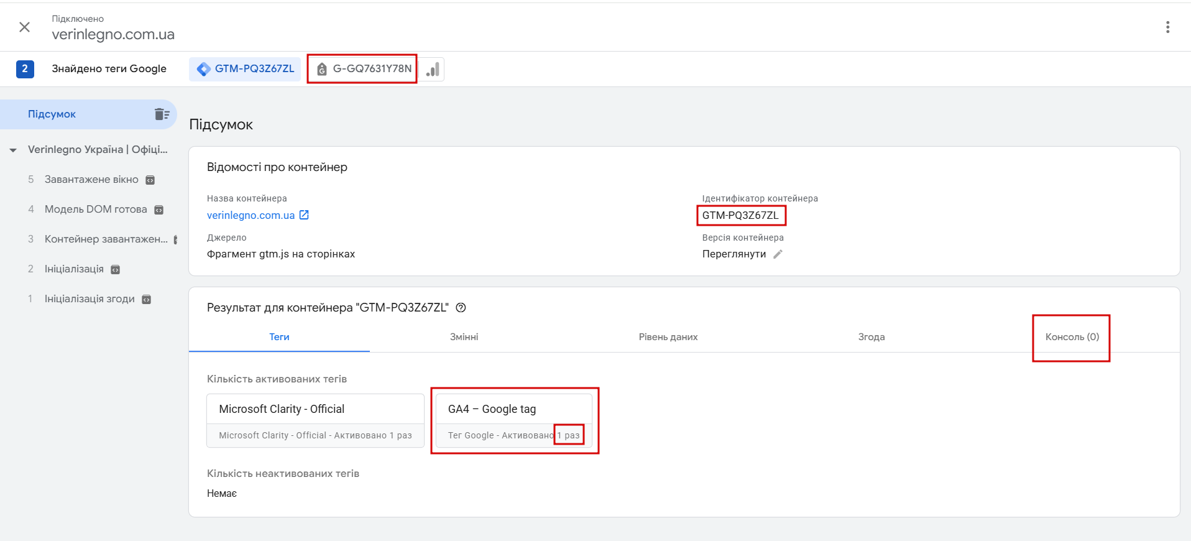Screen dimensions: 1191x541
Task: Click the external link icon beside container name
Action: tap(304, 215)
